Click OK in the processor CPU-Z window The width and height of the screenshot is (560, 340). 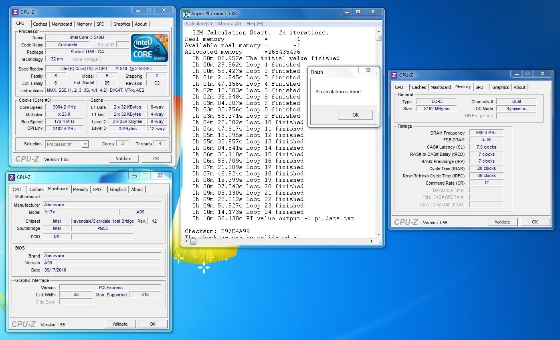[156, 159]
